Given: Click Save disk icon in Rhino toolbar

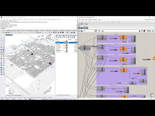Looking at the screenshot, I should 6,32.
